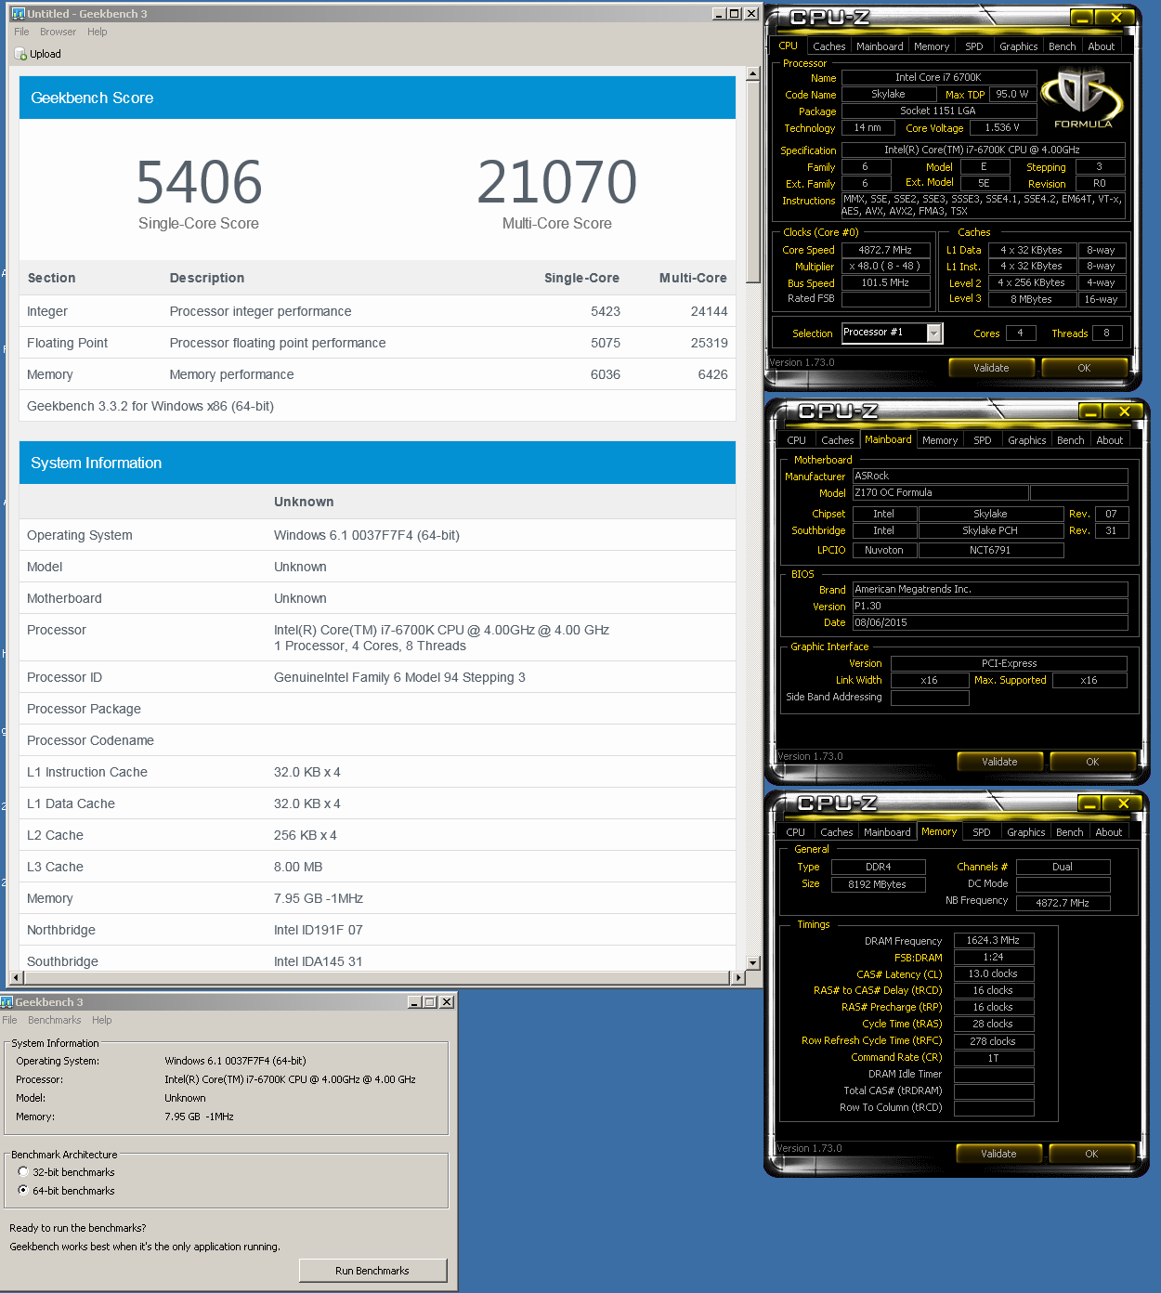
Task: Click the multi-core score 21070
Action: pyautogui.click(x=557, y=182)
